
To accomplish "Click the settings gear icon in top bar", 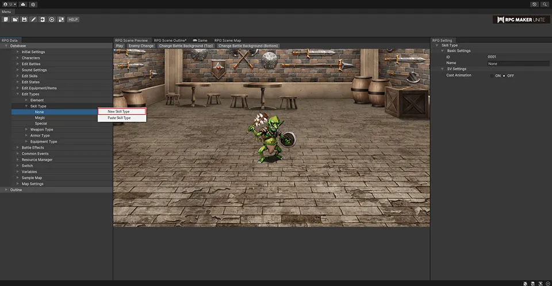I will tap(33, 4).
